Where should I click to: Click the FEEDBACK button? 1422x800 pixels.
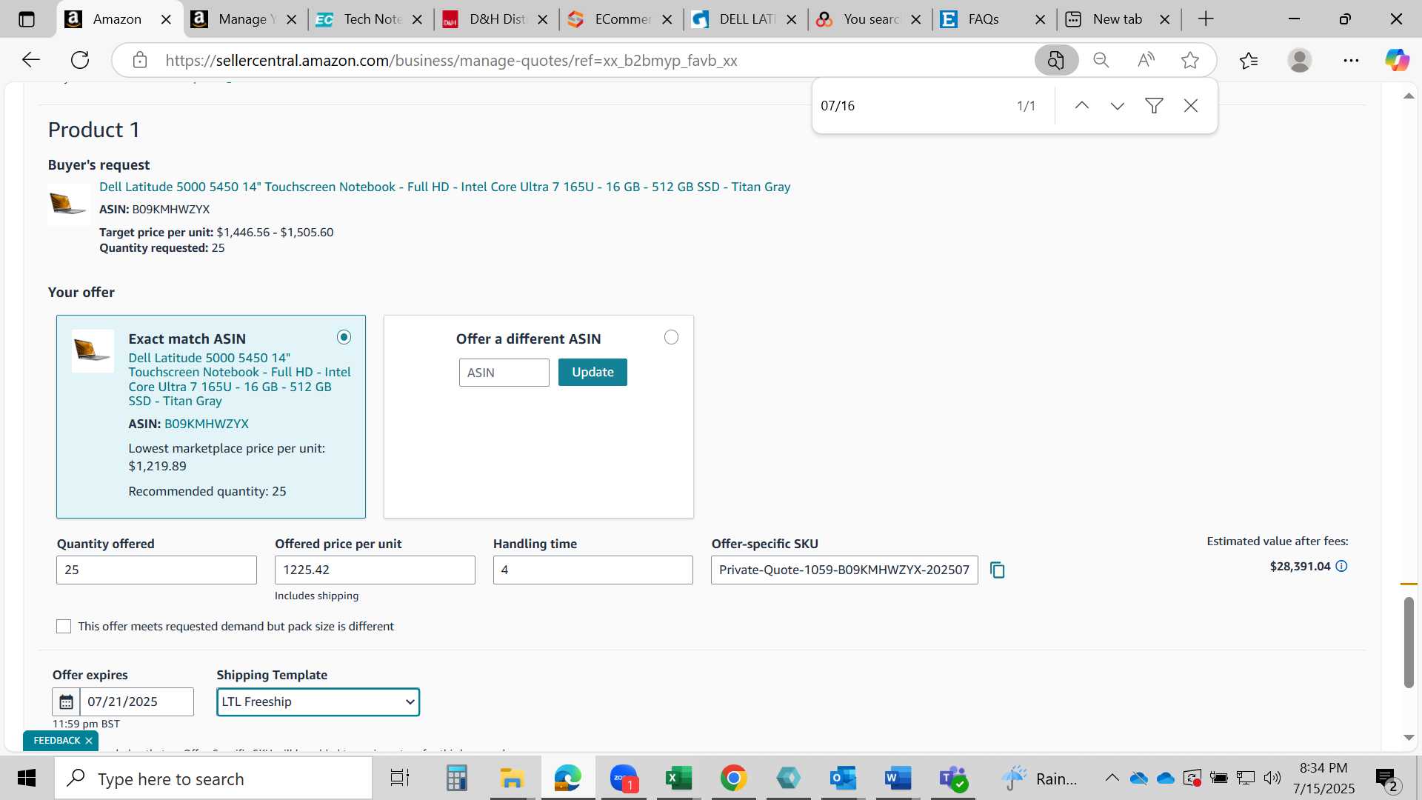57,741
